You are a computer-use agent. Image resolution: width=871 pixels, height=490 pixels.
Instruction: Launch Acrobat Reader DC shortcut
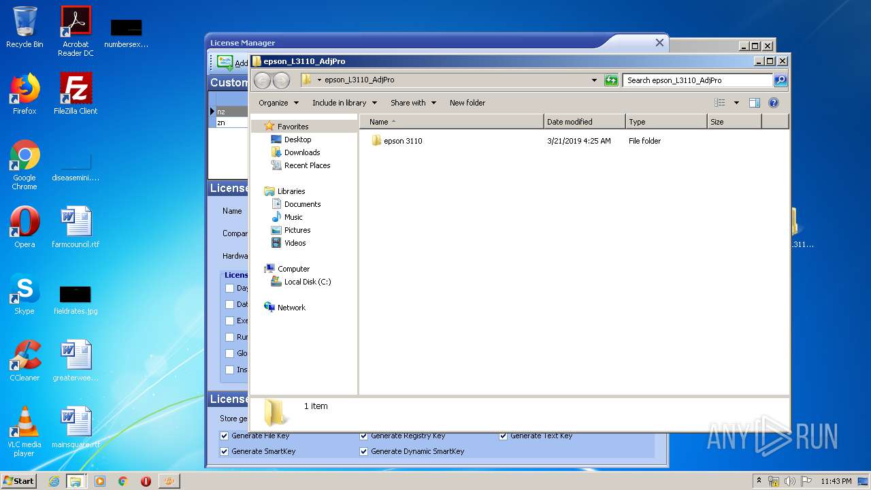[x=76, y=31]
